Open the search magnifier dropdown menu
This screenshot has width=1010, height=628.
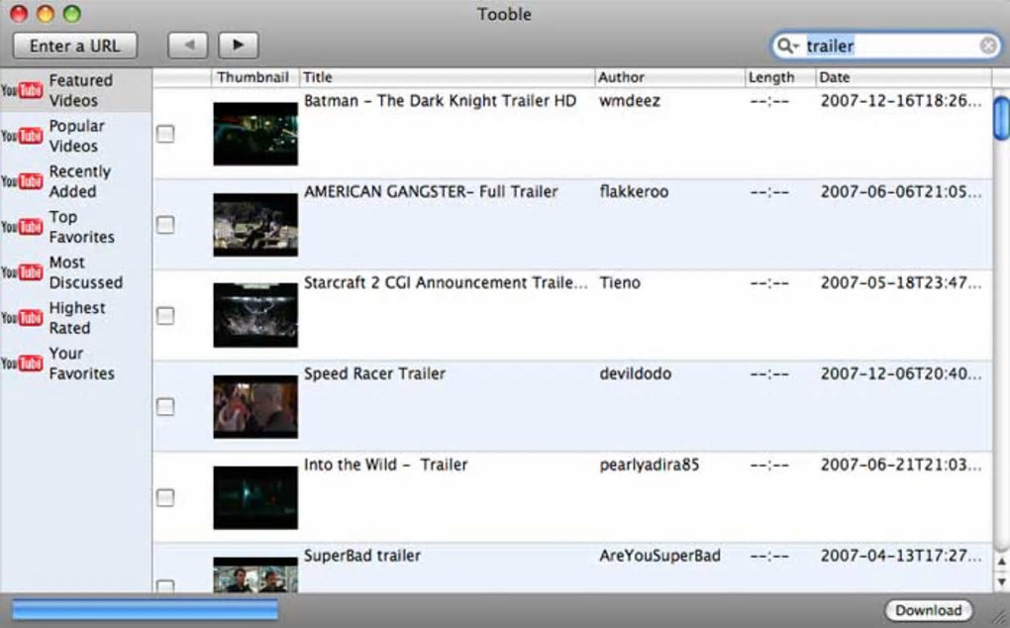pos(787,46)
